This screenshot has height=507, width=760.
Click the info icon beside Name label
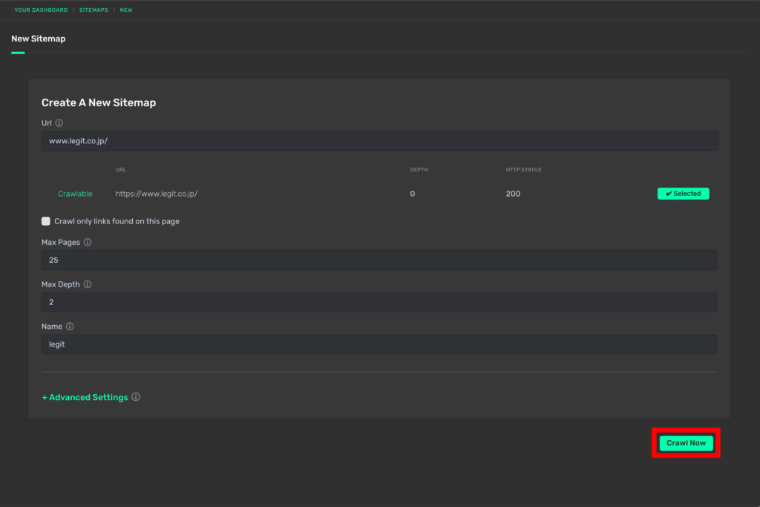(70, 327)
